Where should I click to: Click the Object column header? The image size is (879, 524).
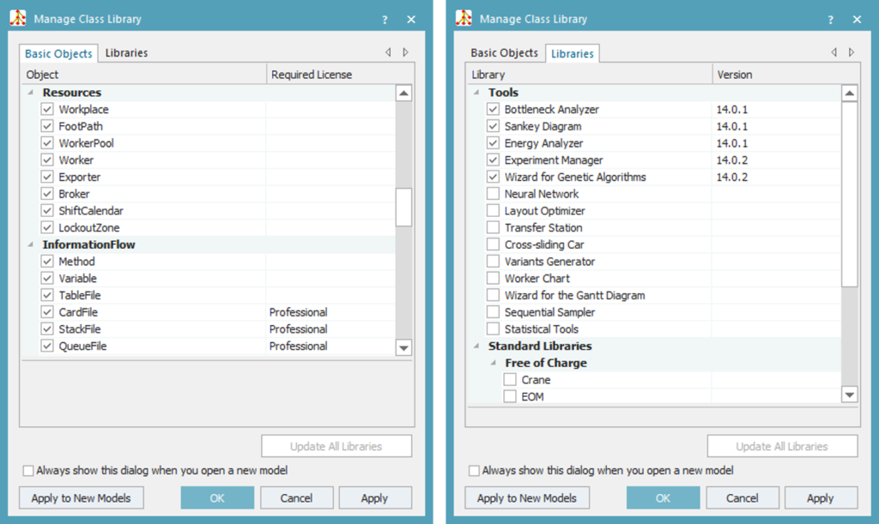click(143, 75)
